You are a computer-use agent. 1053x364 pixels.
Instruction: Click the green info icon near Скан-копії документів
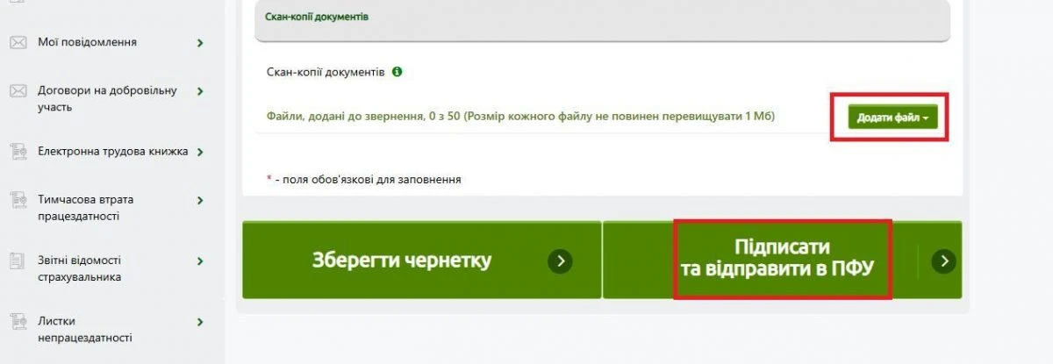tap(398, 72)
